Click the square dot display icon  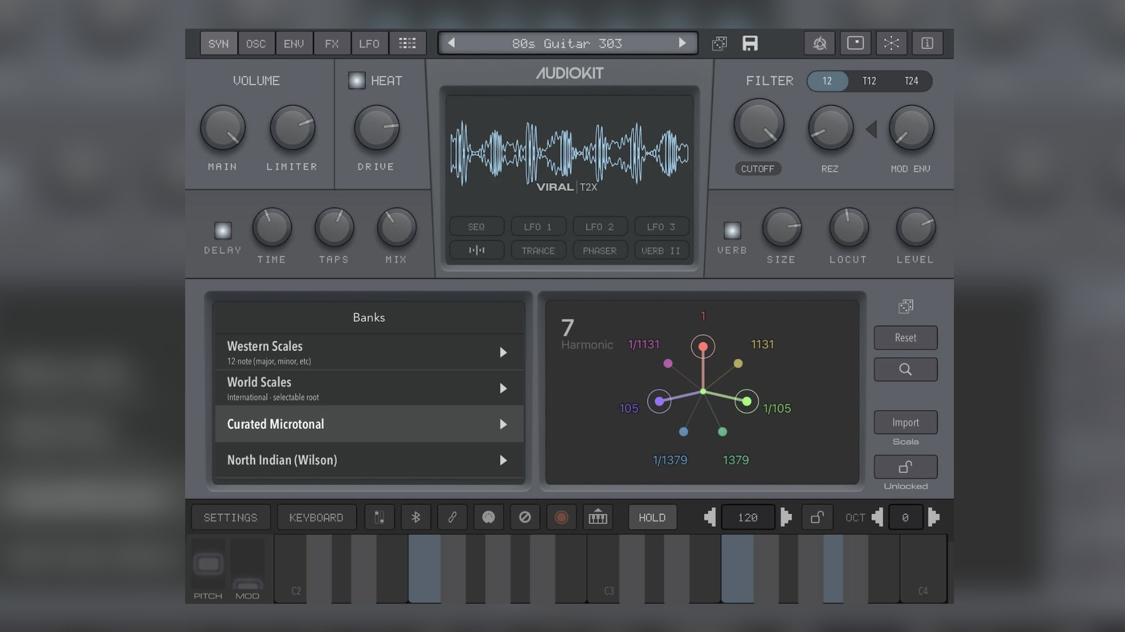point(855,43)
